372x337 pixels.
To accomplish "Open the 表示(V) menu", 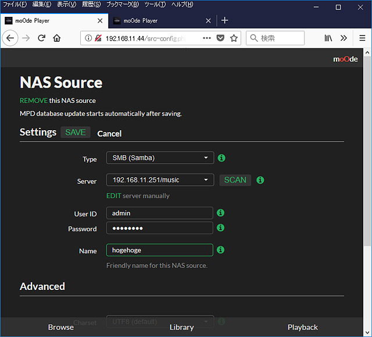I will 66,5.
